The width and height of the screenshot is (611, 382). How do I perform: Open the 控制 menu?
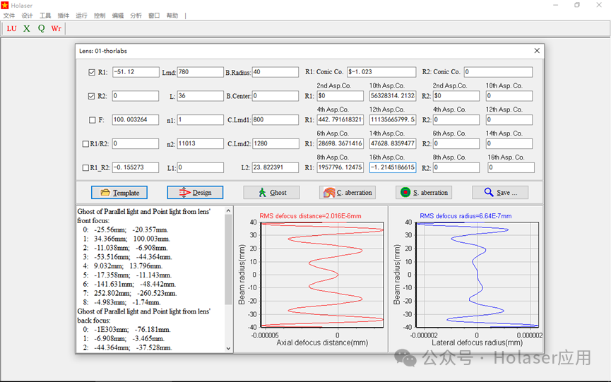tap(100, 16)
